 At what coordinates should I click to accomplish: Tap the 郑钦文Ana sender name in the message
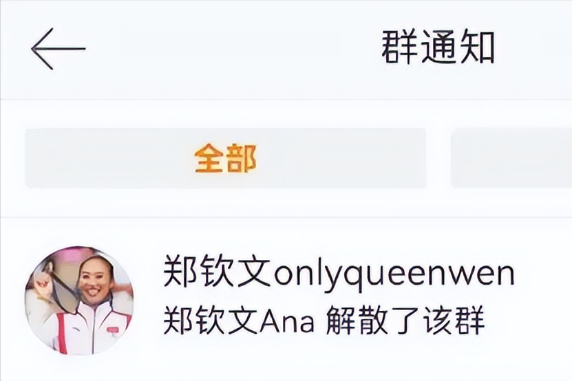coord(238,320)
